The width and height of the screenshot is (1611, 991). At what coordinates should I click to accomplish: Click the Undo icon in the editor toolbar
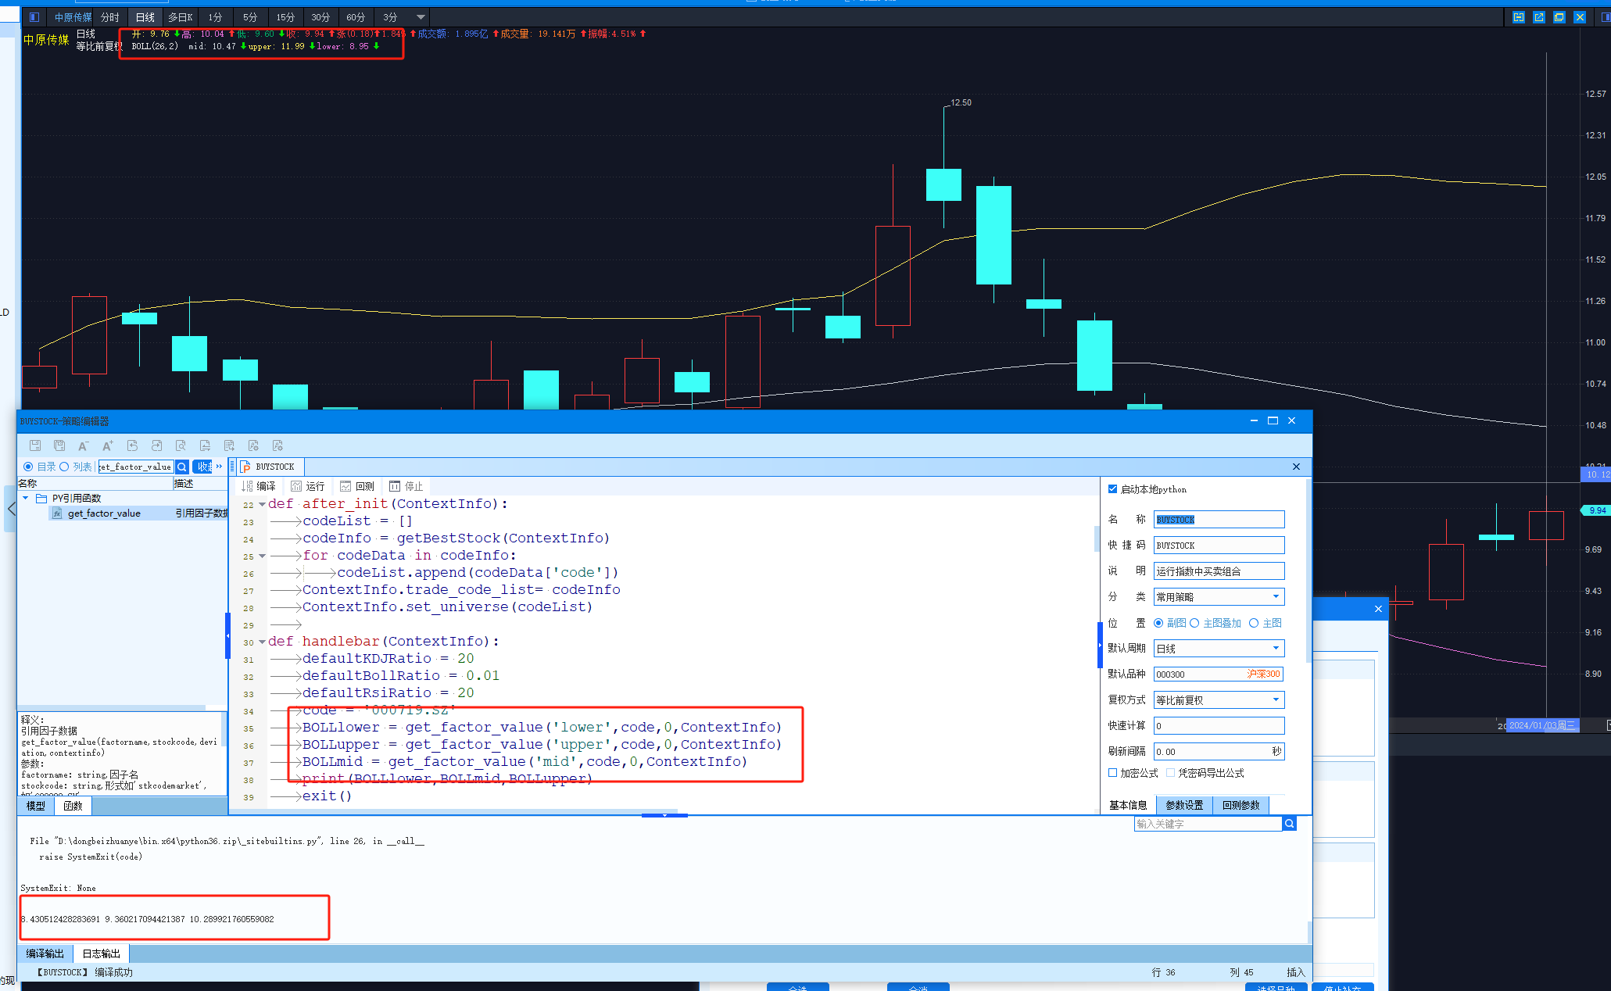point(132,445)
